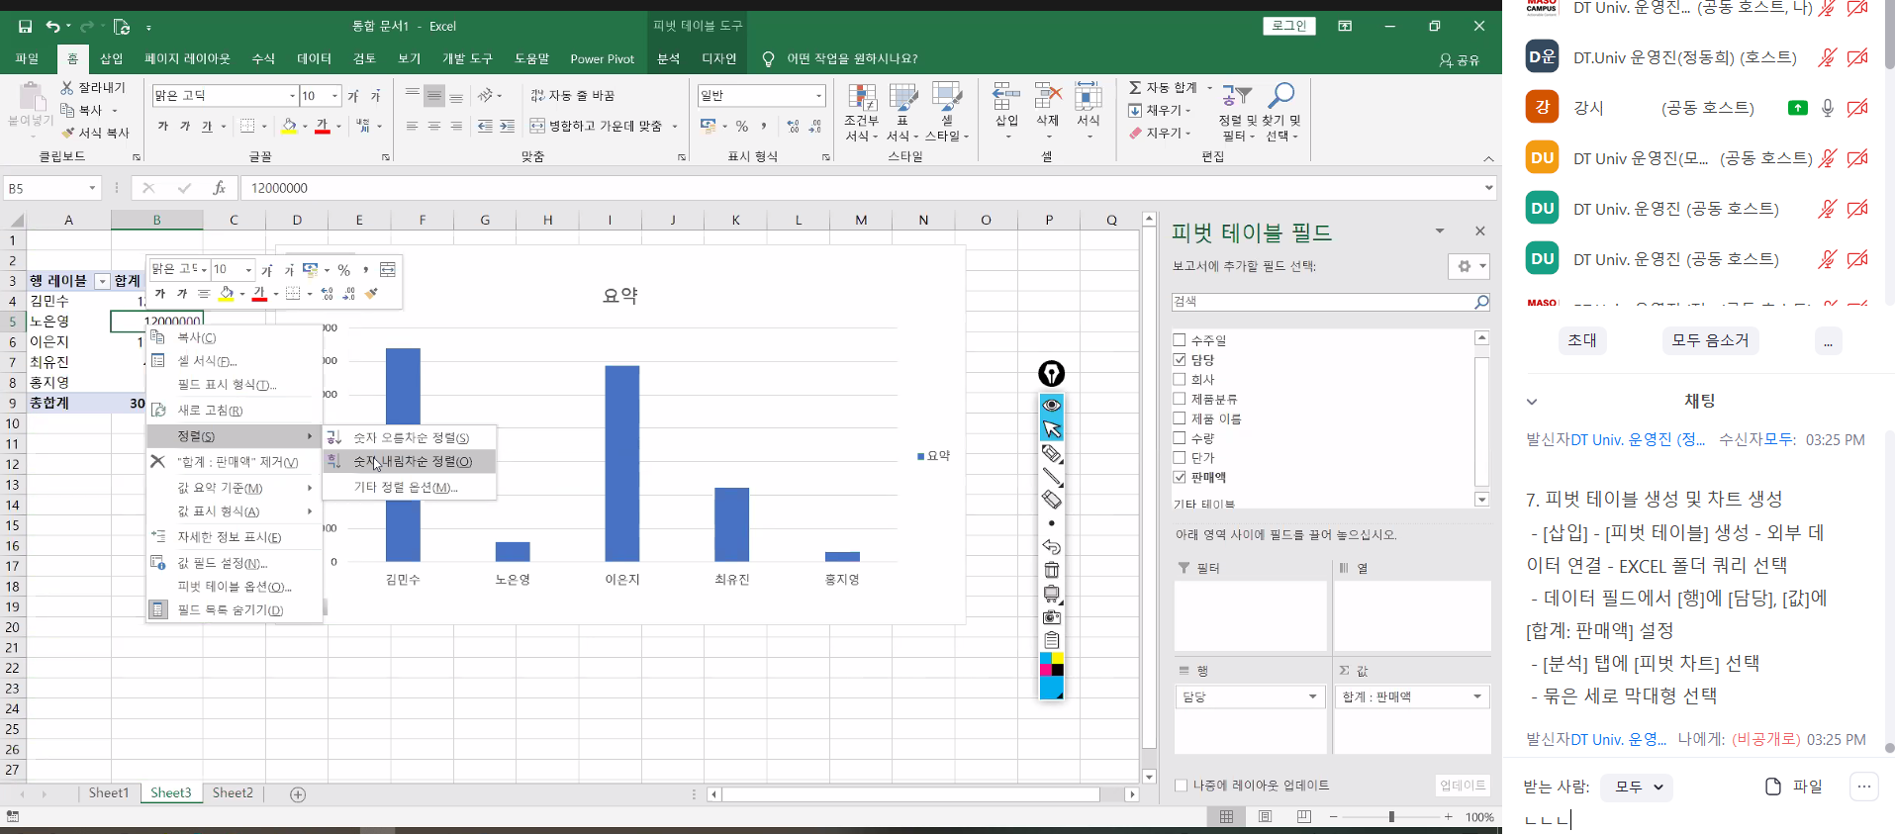Uncheck the 담당 field checkbox
The image size is (1895, 834).
pos(1180,360)
